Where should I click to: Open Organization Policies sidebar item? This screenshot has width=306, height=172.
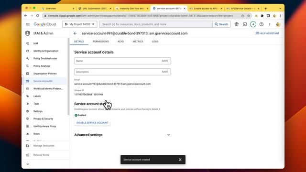[45, 74]
